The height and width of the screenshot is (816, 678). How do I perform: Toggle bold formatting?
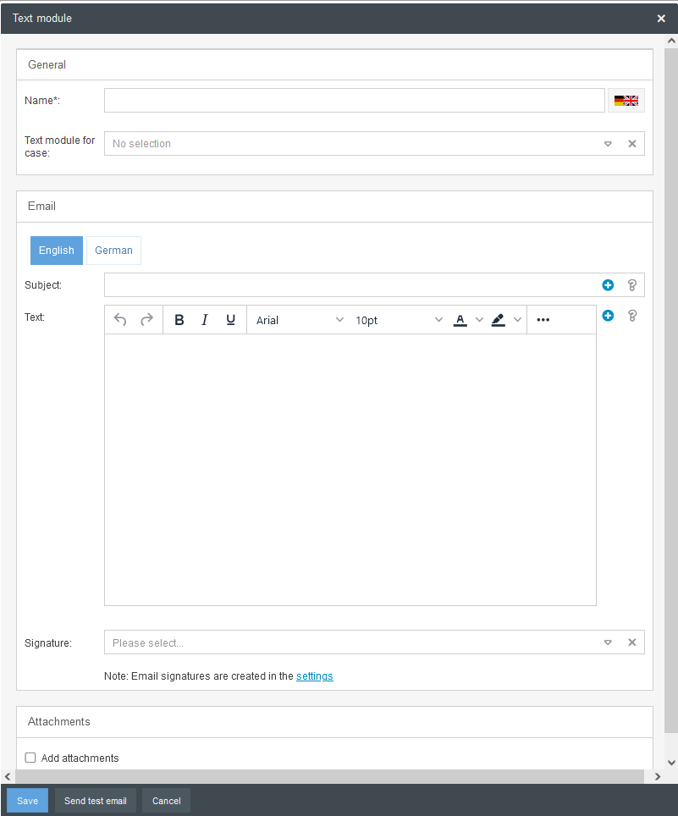[179, 320]
